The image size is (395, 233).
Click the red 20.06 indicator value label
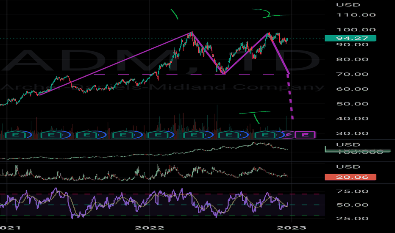[350, 177]
